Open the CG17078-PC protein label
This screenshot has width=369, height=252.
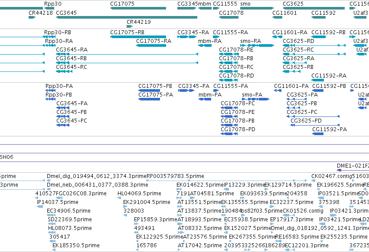[238, 103]
